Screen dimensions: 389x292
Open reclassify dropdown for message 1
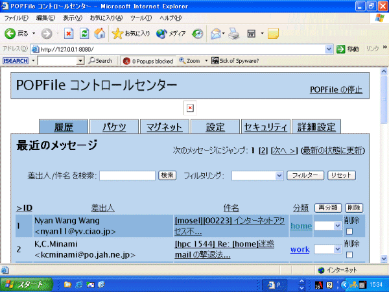click(328, 226)
